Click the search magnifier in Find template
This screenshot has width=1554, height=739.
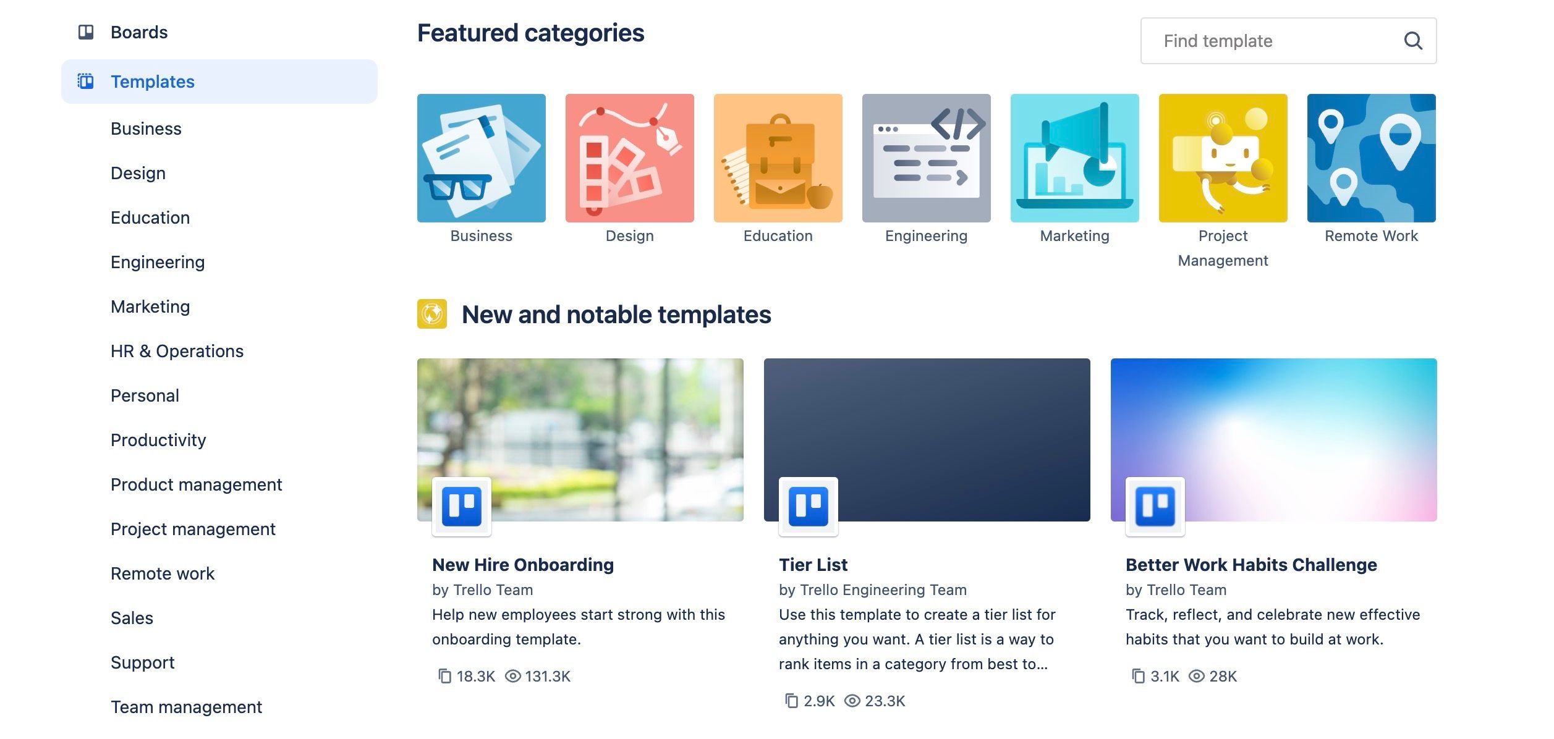click(x=1414, y=41)
